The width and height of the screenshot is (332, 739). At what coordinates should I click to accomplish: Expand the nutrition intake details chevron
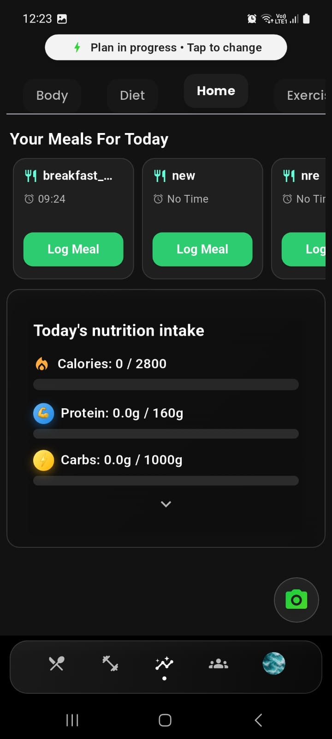click(166, 504)
